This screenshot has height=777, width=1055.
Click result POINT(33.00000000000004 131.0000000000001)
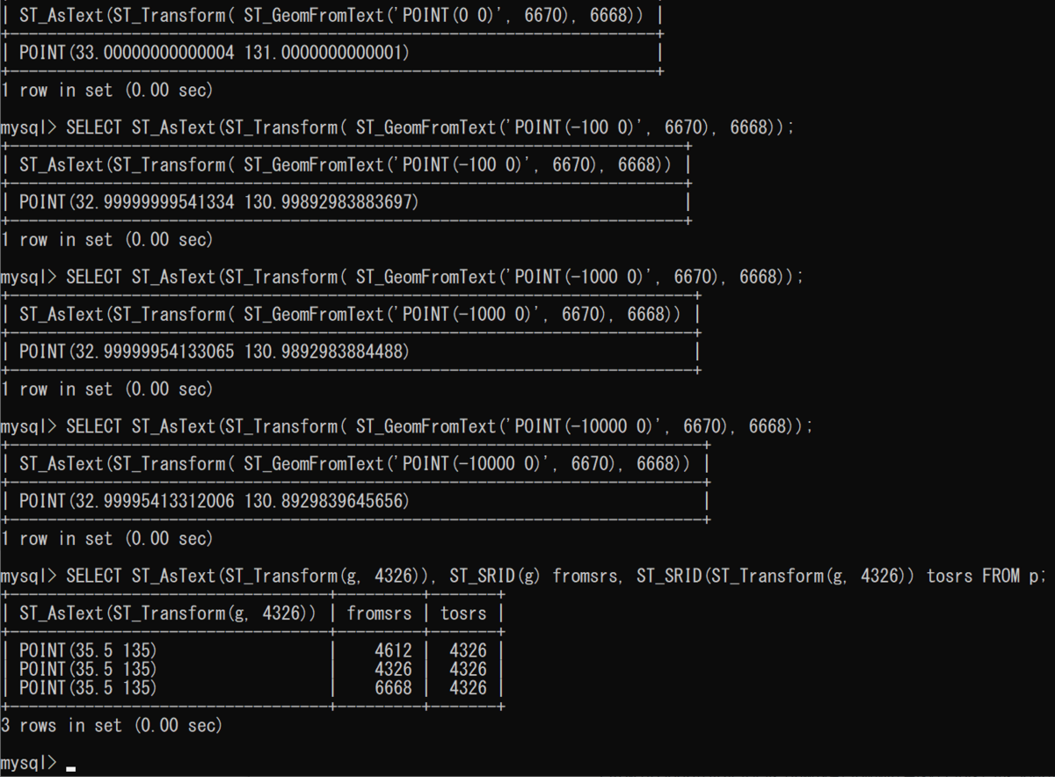coord(215,53)
